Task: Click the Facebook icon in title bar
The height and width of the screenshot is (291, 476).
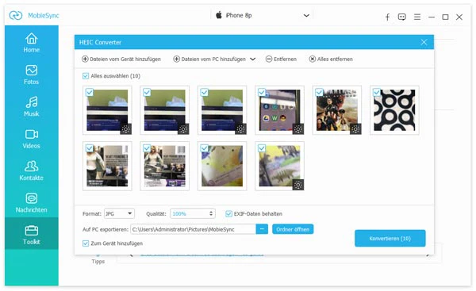Action: click(x=387, y=17)
